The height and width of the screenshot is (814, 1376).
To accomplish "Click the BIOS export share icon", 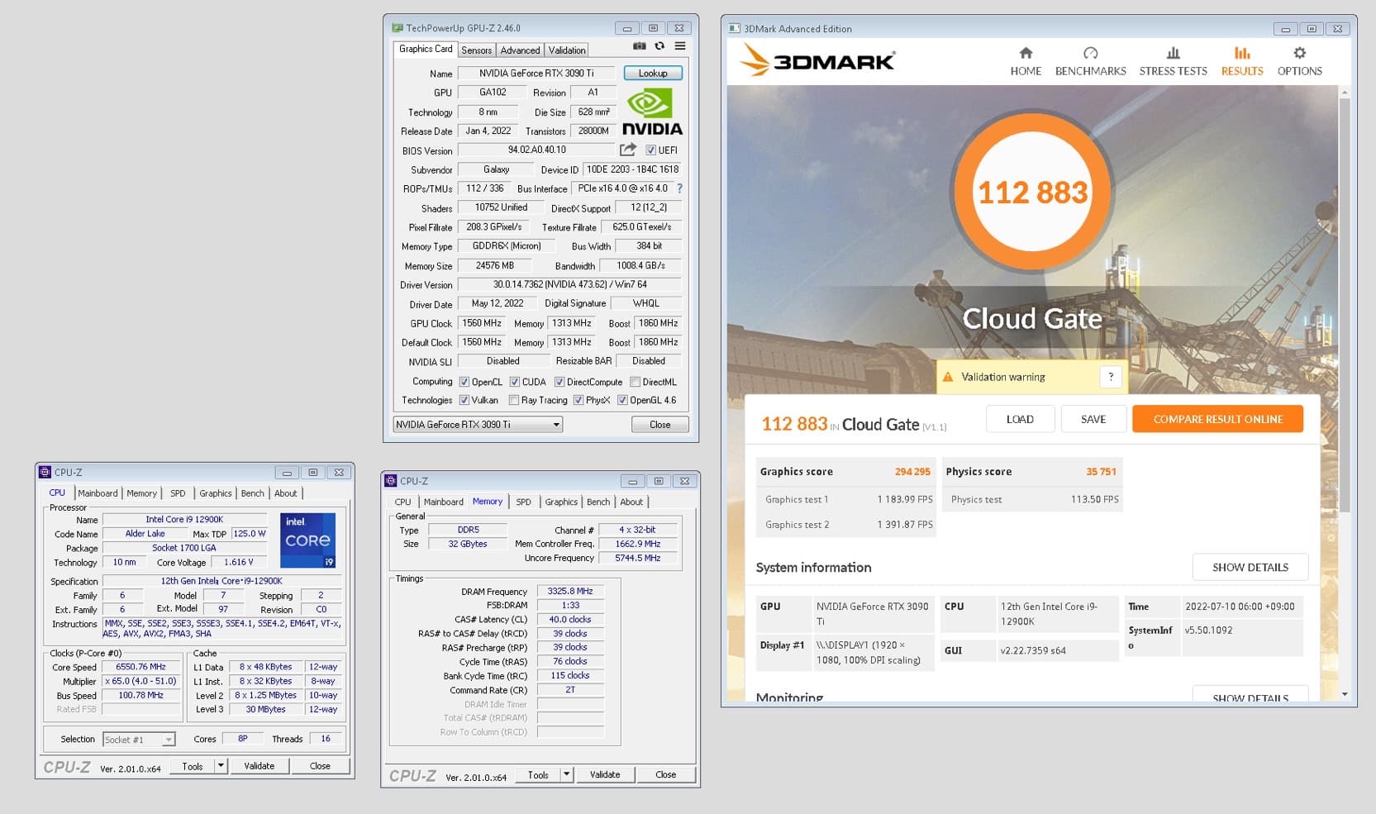I will click(628, 150).
